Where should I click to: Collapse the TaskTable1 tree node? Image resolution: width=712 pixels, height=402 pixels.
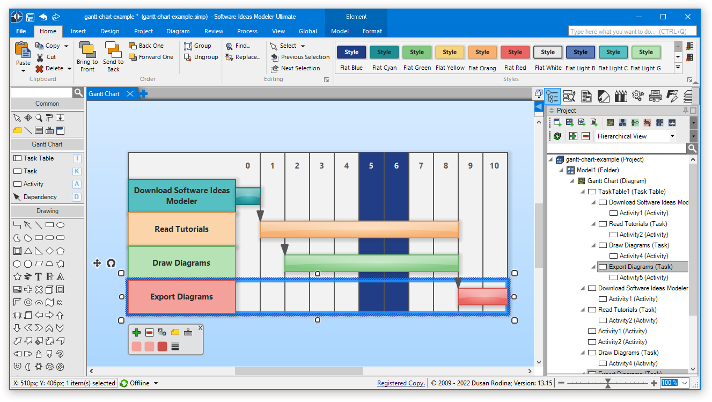(583, 192)
